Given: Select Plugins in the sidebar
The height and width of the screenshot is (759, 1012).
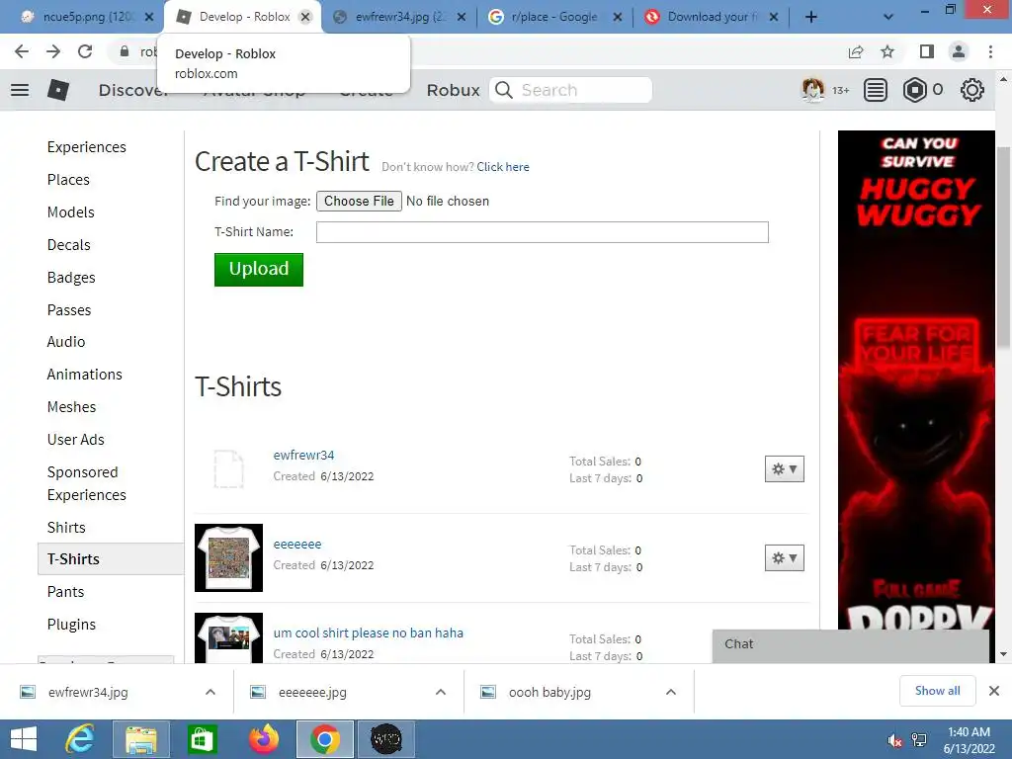Looking at the screenshot, I should (x=71, y=625).
